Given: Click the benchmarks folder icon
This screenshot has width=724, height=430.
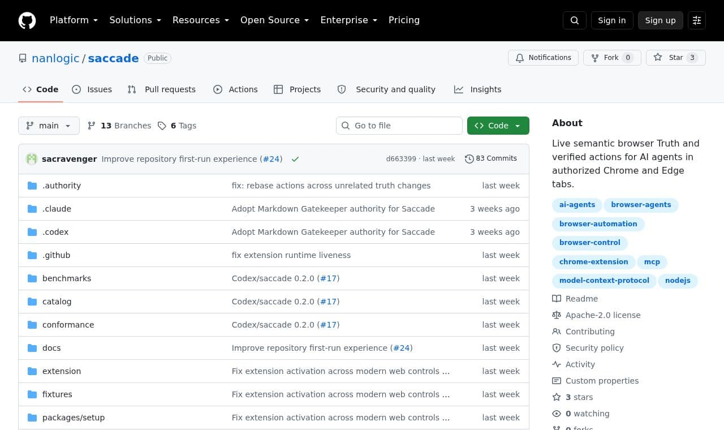Looking at the screenshot, I should (32, 278).
